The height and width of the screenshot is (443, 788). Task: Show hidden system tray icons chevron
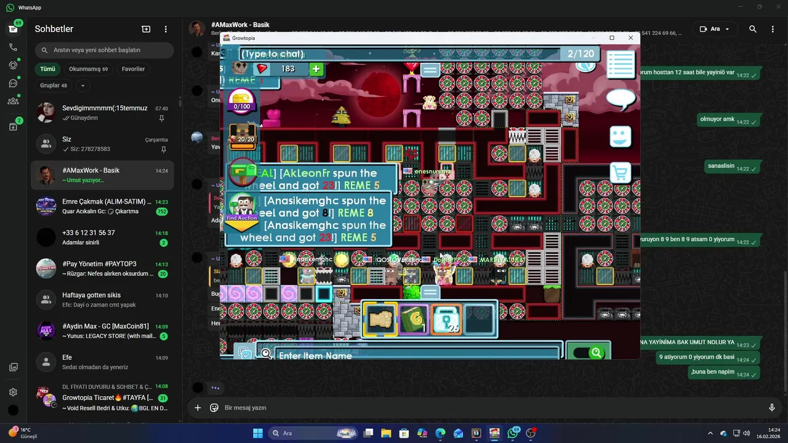710,433
